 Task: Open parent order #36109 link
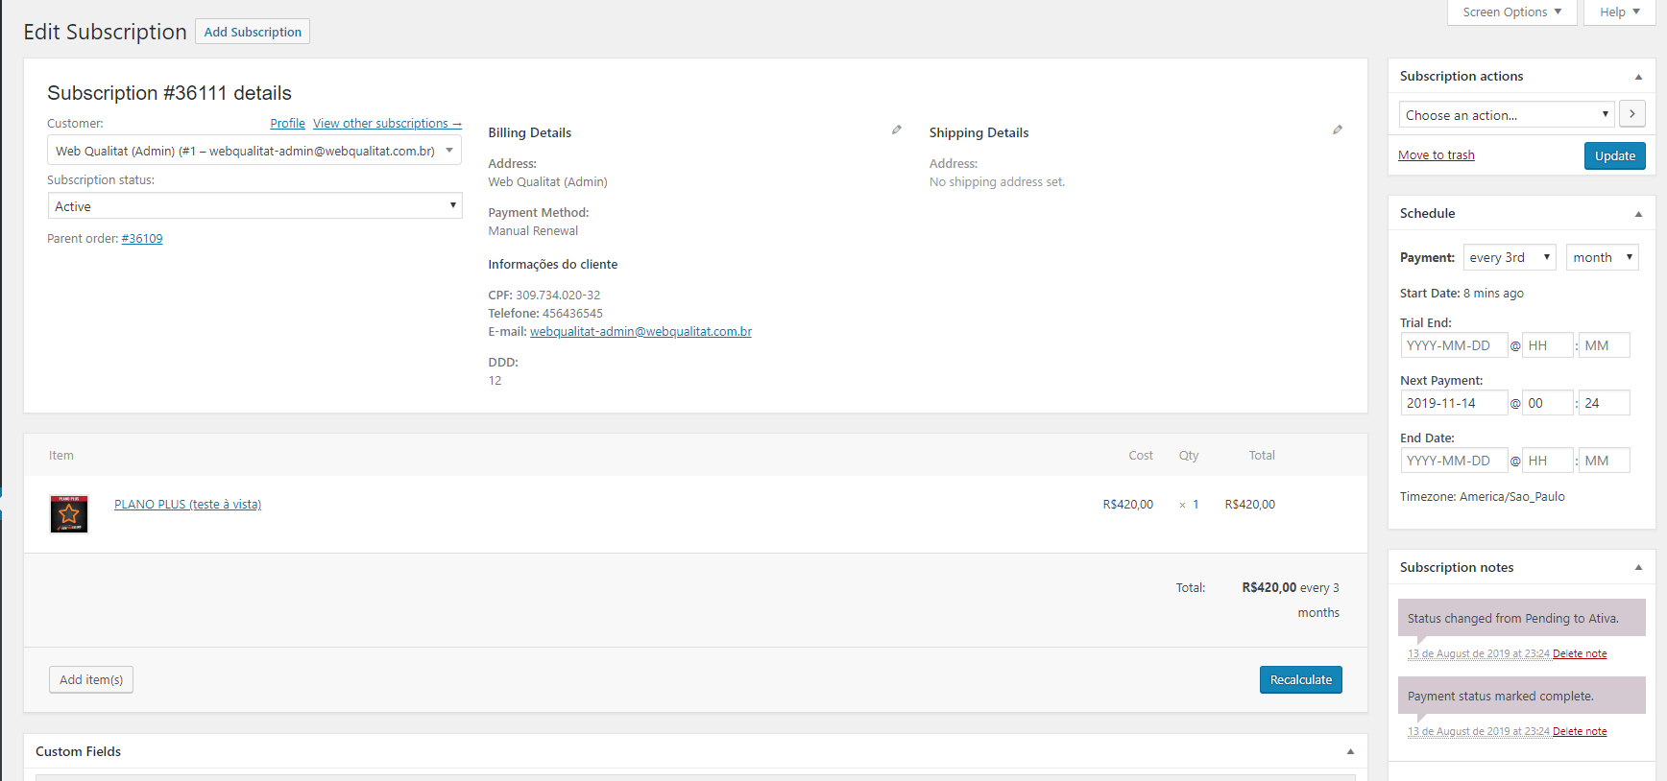pos(142,239)
